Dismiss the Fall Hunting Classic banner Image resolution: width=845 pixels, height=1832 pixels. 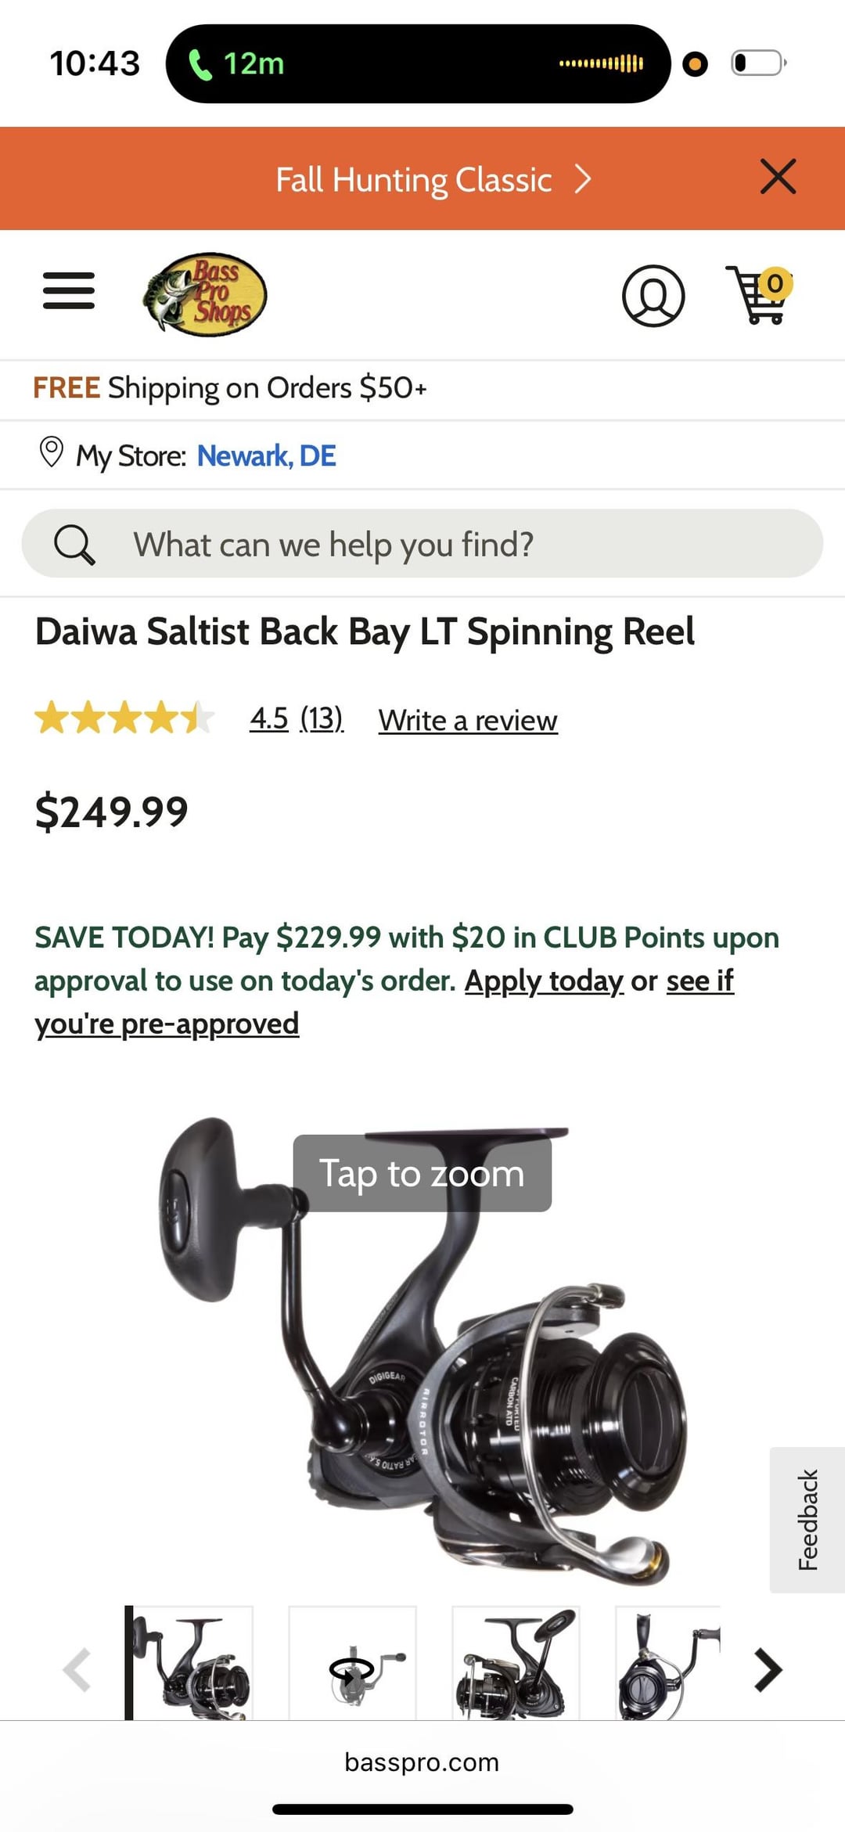778,177
